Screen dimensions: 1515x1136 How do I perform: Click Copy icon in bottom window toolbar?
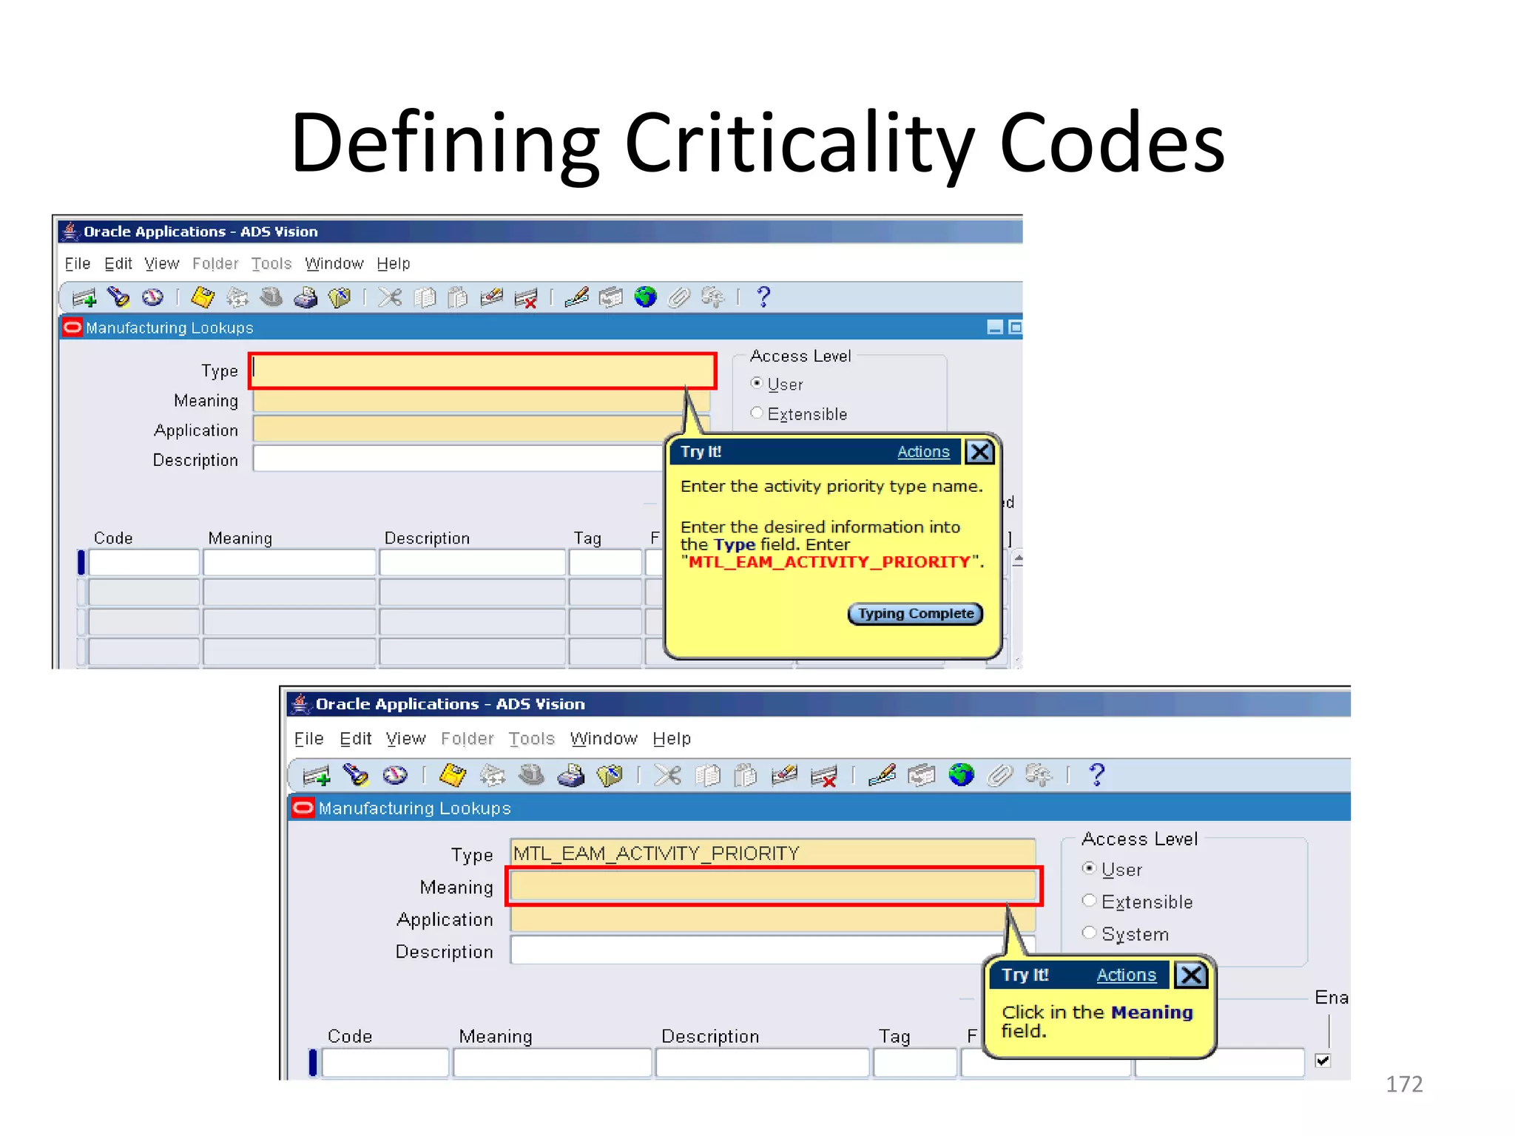point(708,775)
